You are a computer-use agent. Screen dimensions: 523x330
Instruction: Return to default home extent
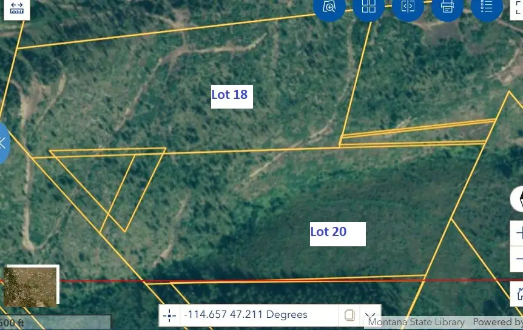[x=519, y=294]
